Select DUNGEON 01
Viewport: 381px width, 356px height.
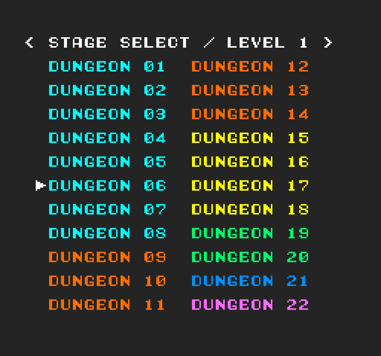pyautogui.click(x=107, y=66)
